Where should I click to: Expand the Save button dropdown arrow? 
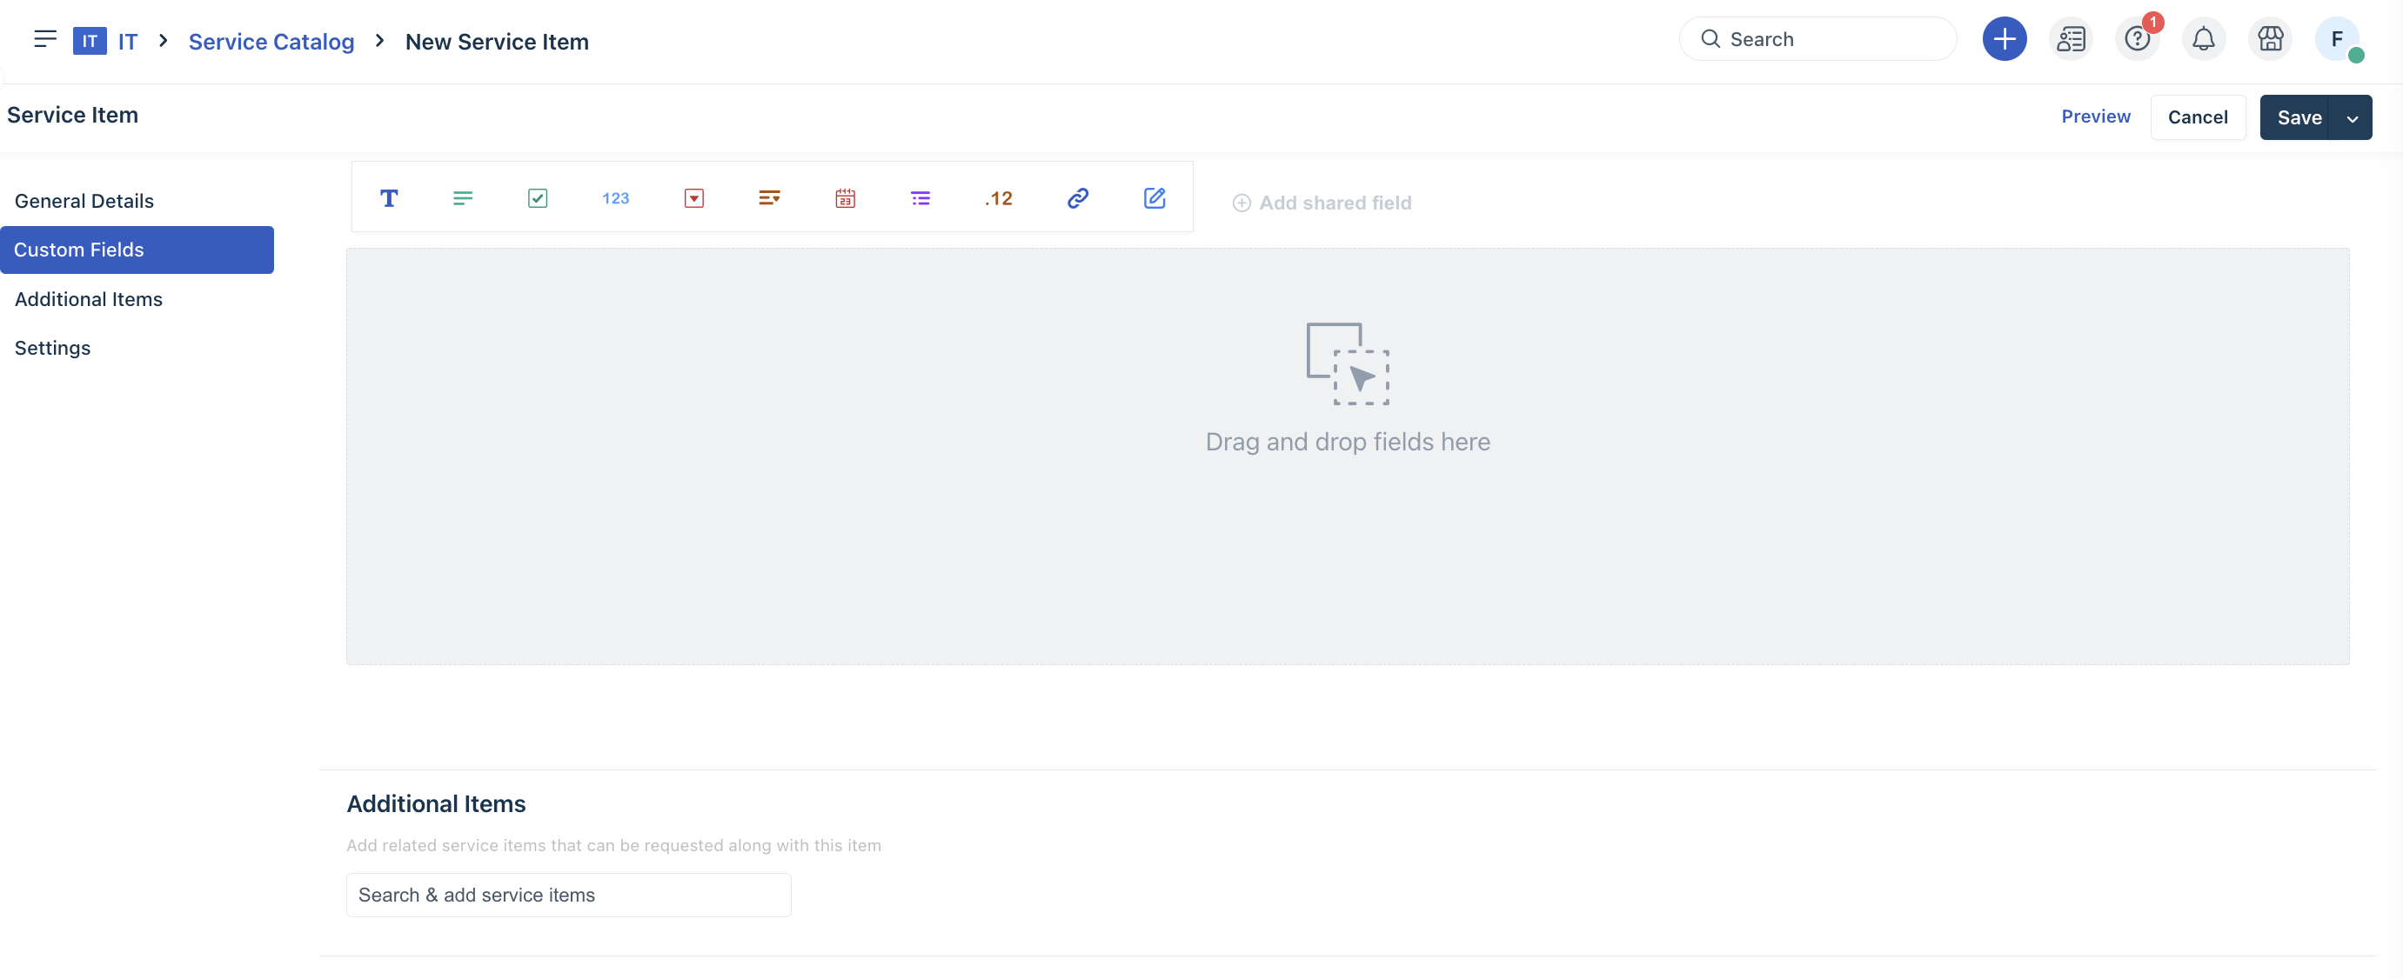tap(2352, 117)
